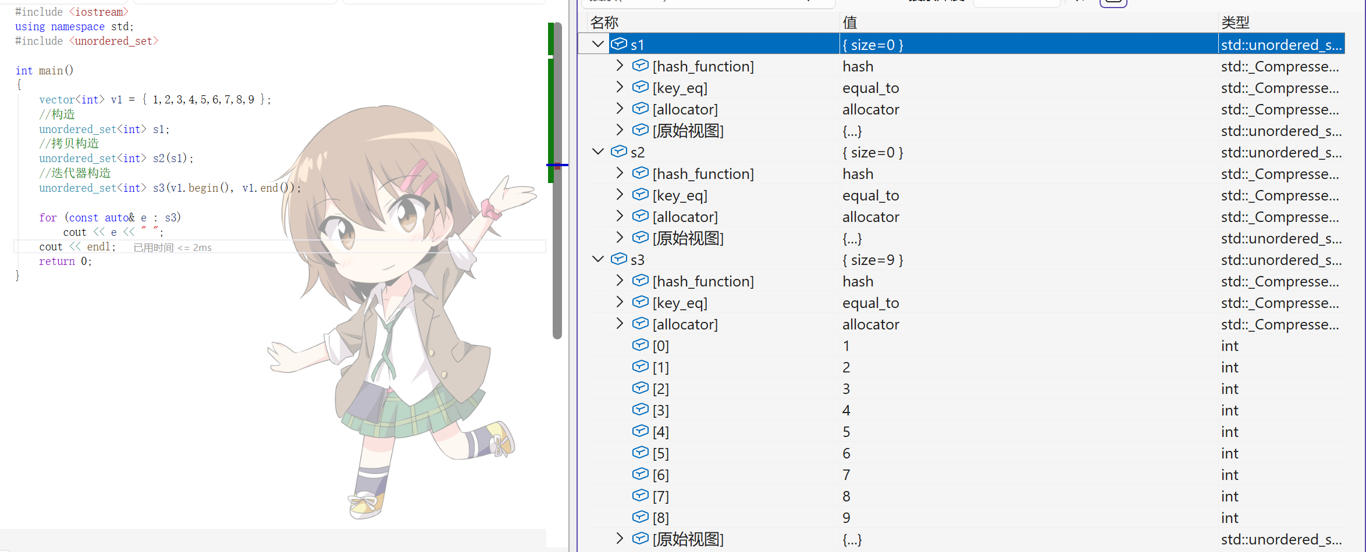Click cube icon of s1 [allocator]

(641, 109)
